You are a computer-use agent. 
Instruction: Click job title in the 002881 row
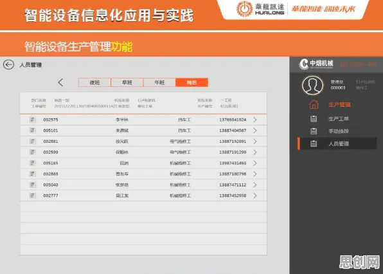pyautogui.click(x=181, y=142)
